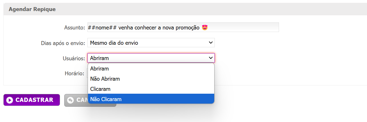Click the 'Horário:' field label
367x122 pixels.
click(x=74, y=73)
